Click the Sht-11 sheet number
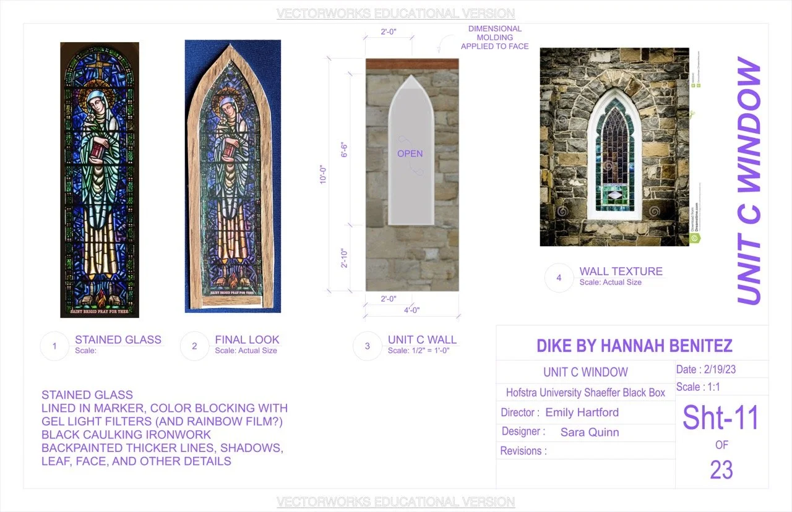The height and width of the screenshot is (512, 792). pyautogui.click(x=721, y=418)
